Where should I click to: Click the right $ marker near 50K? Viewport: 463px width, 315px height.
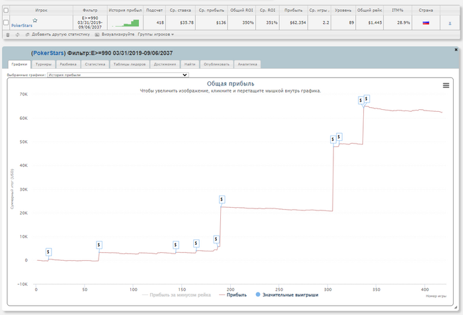339,137
